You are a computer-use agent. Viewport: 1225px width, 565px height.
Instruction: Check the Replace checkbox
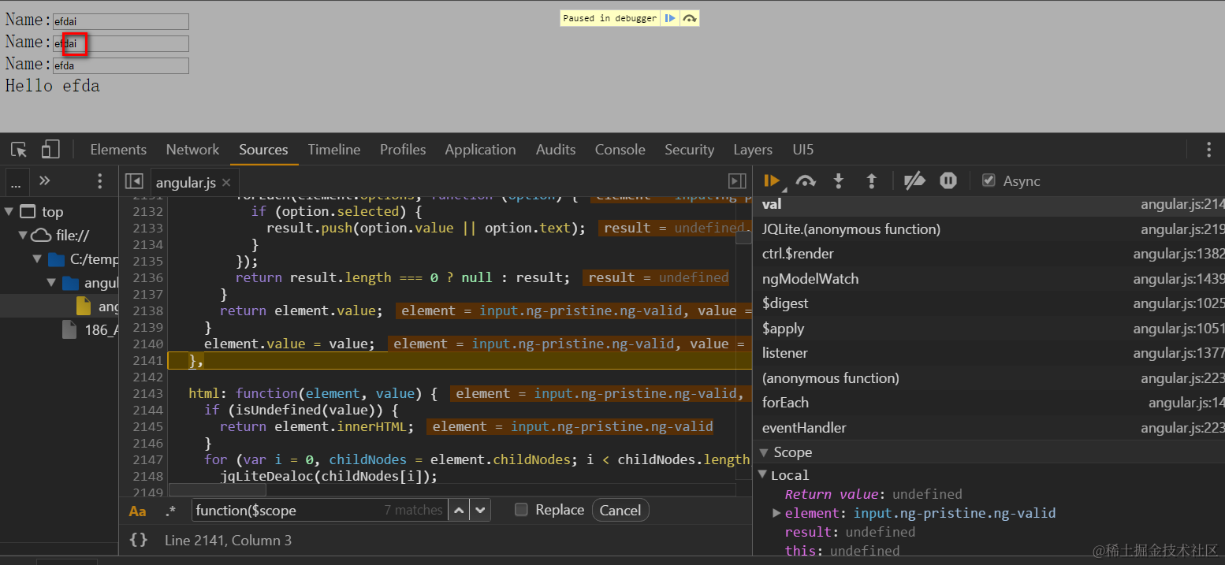(x=521, y=510)
